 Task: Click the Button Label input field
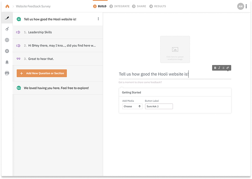159,106
